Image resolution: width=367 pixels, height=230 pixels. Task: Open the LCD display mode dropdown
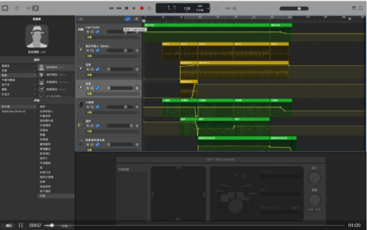[208, 8]
